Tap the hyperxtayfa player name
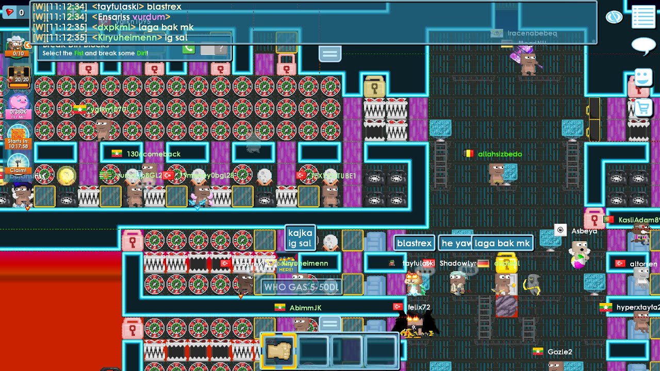Viewport: 660px width, 371px height. pos(638,308)
